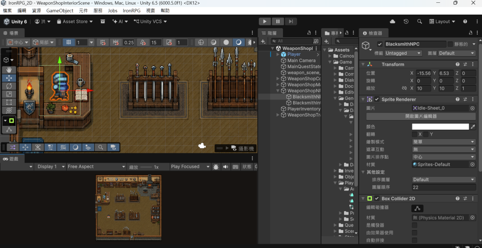Select the combined Transform tool
Screen dimensions: 482x248
[9, 110]
